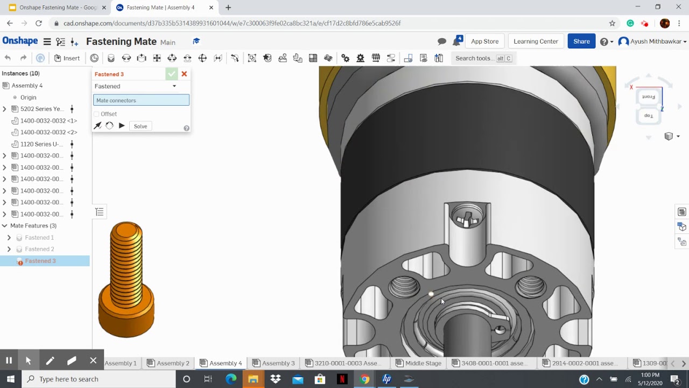Image resolution: width=689 pixels, height=388 pixels.
Task: Open the versions and history icon
Action: tap(61, 41)
